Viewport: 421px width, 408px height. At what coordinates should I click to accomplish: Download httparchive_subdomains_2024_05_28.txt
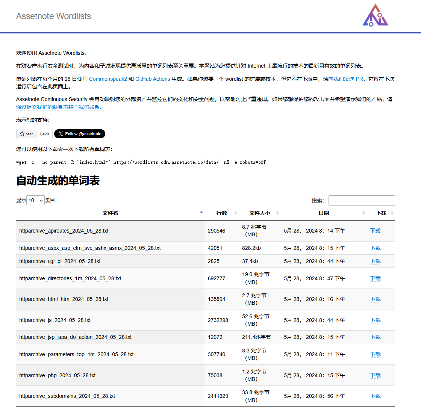(375, 396)
